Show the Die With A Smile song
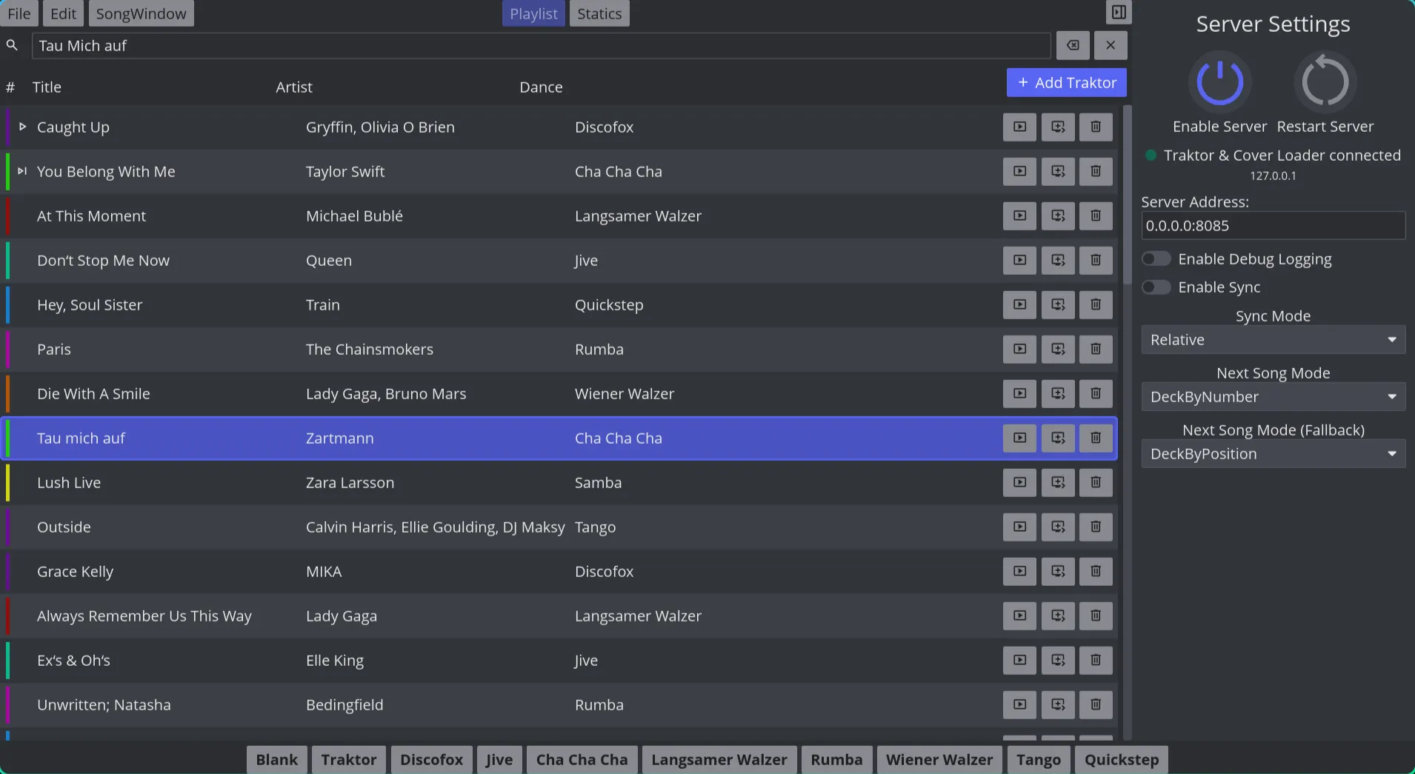This screenshot has height=774, width=1415. (1020, 393)
